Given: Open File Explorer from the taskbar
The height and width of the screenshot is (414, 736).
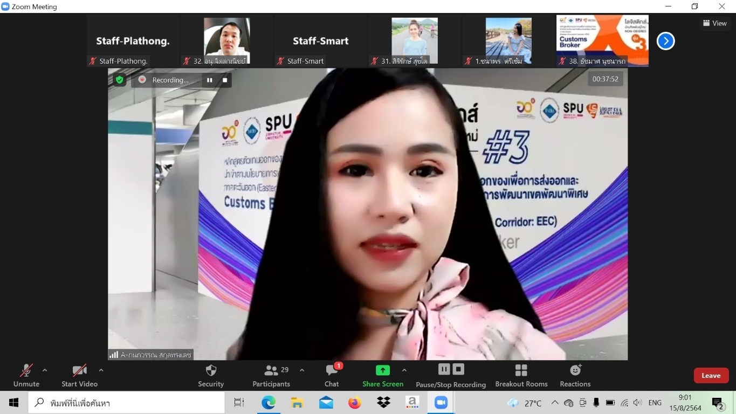Looking at the screenshot, I should (x=297, y=403).
